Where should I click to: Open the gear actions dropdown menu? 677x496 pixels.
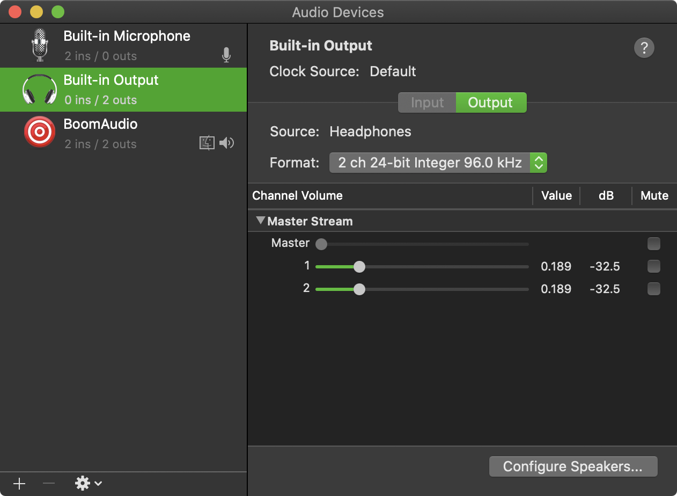tap(88, 484)
